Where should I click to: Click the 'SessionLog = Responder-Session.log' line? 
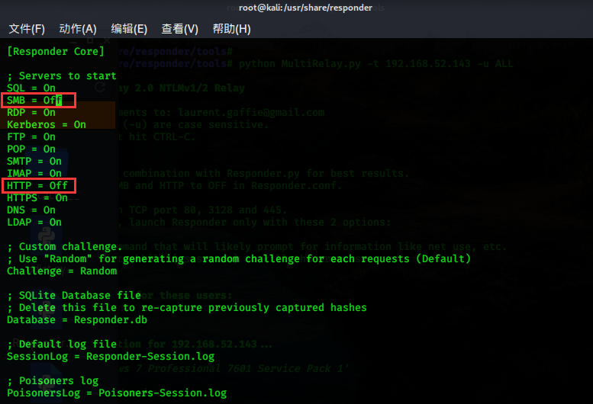(x=111, y=357)
